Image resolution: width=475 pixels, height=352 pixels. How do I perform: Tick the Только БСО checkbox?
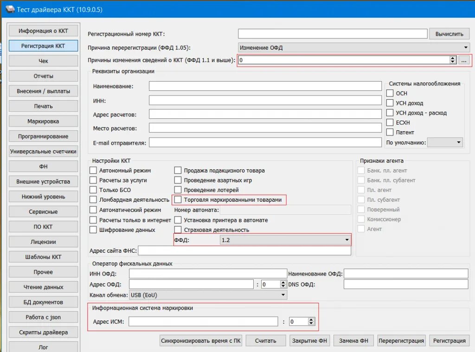[93, 190]
